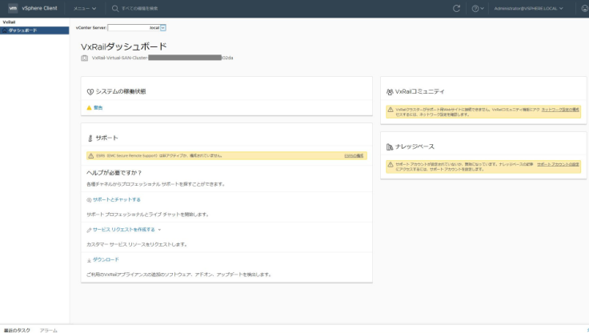Click the ナレッジベース document icon
The width and height of the screenshot is (589, 333).
coord(390,147)
